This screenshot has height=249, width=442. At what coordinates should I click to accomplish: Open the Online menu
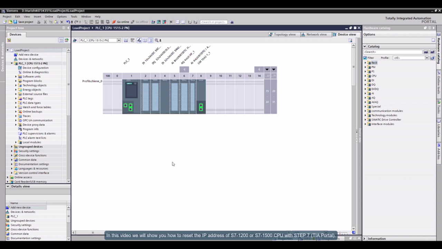pyautogui.click(x=49, y=17)
